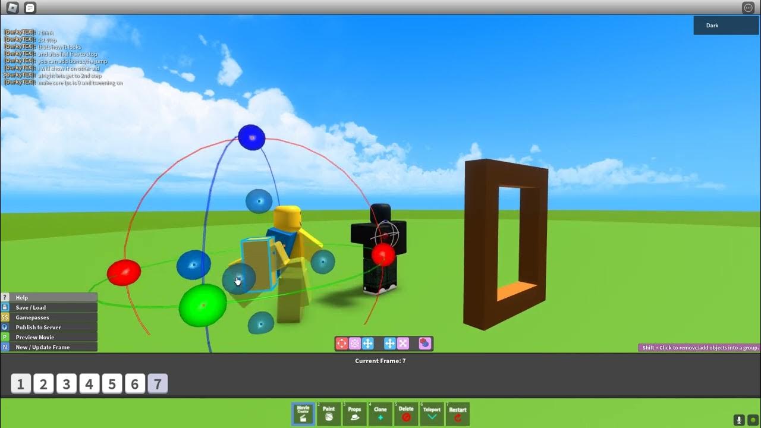Viewport: 761px width, 428px height.
Task: Jump to frame 1
Action: pos(20,384)
